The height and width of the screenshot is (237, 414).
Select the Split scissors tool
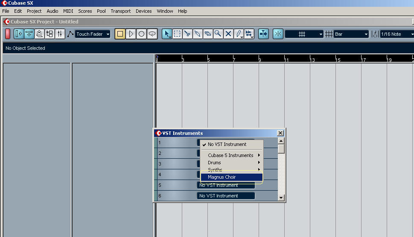click(x=187, y=34)
